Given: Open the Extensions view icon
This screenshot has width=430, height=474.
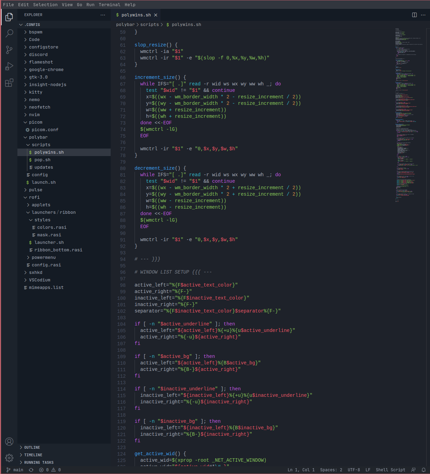Looking at the screenshot, I should [9, 83].
